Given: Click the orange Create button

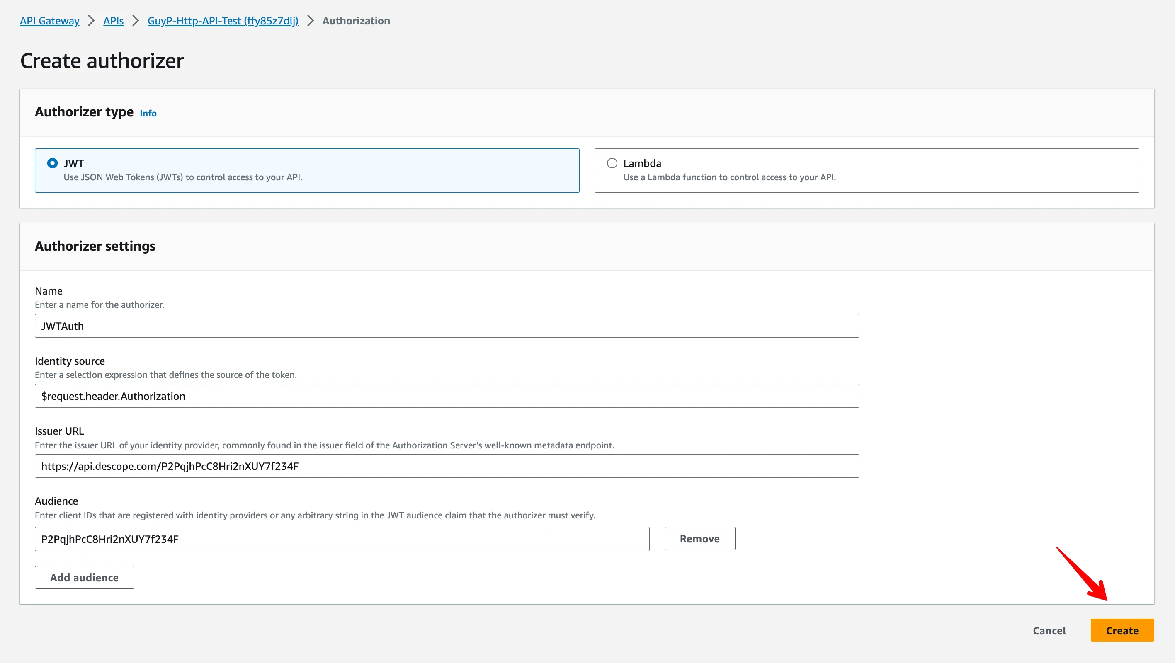Looking at the screenshot, I should point(1122,631).
